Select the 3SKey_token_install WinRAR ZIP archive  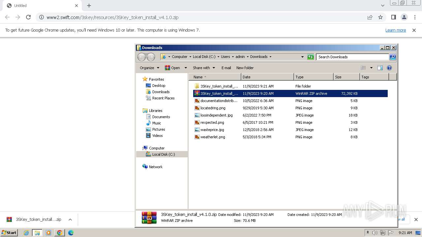(290, 93)
